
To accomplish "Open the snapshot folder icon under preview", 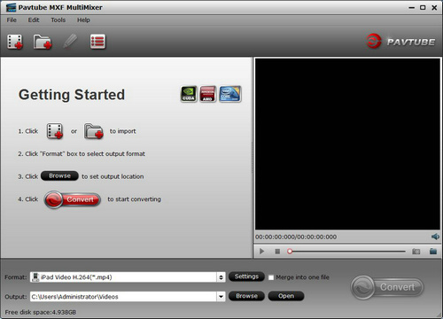I will pos(433,252).
